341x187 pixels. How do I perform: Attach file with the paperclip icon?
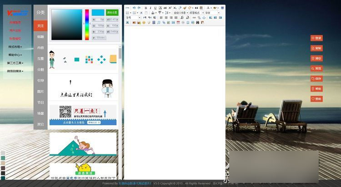[x=164, y=23]
